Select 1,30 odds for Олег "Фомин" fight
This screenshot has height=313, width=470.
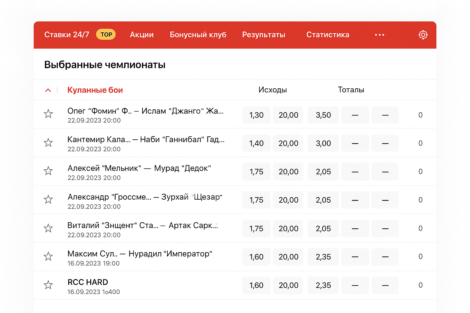click(x=256, y=115)
